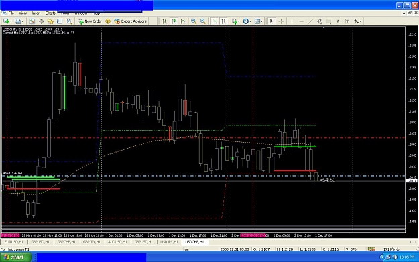This screenshot has height=262, width=419.
Task: Open the Insert menu
Action: (x=36, y=13)
